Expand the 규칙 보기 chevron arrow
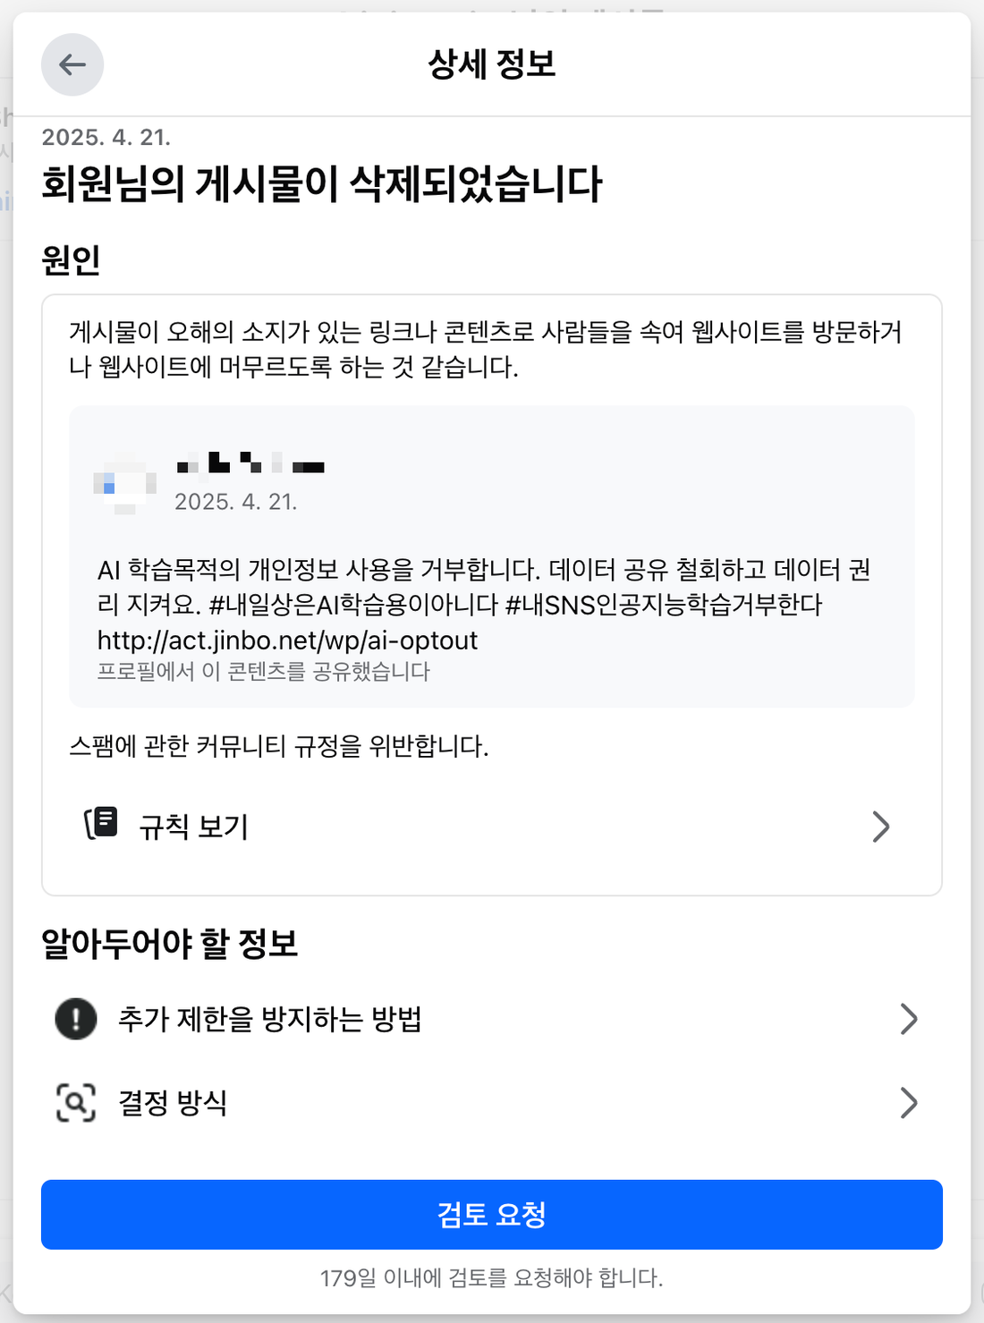Viewport: 984px width, 1323px height. tap(880, 827)
